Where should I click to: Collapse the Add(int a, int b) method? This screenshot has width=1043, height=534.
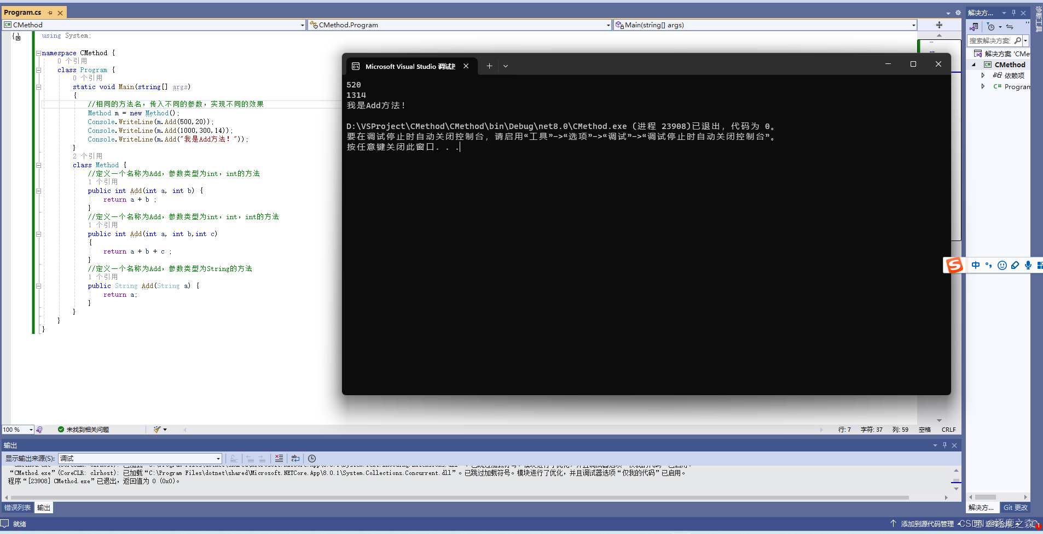tap(38, 191)
